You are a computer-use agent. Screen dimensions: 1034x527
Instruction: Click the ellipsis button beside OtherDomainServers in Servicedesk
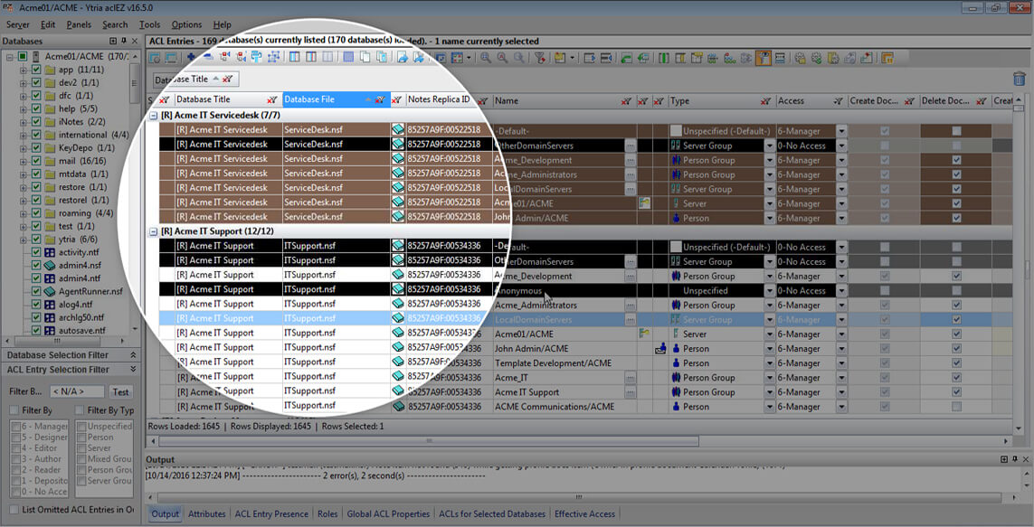coord(631,145)
